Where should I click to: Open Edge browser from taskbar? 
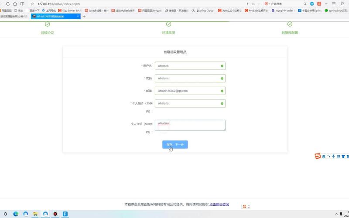(16, 214)
